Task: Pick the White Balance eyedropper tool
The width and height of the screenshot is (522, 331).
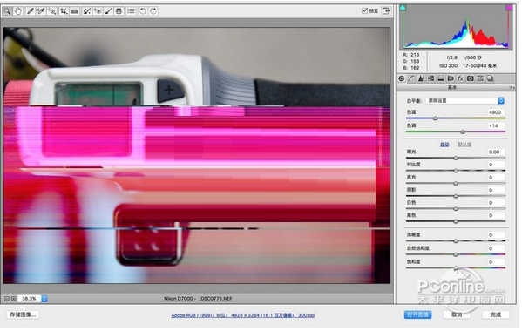Action: pos(30,11)
